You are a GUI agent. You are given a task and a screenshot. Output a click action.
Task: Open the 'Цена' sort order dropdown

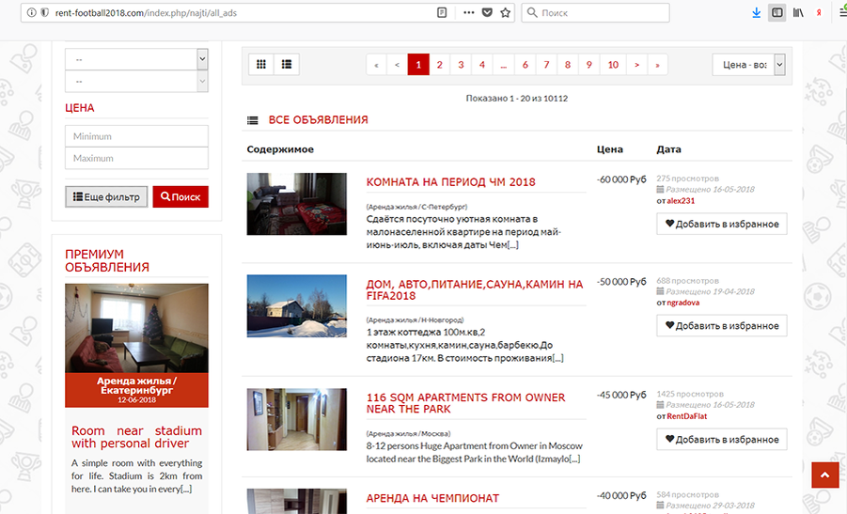point(748,65)
